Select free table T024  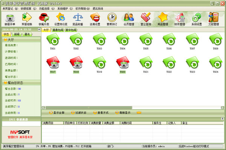tap(215, 65)
